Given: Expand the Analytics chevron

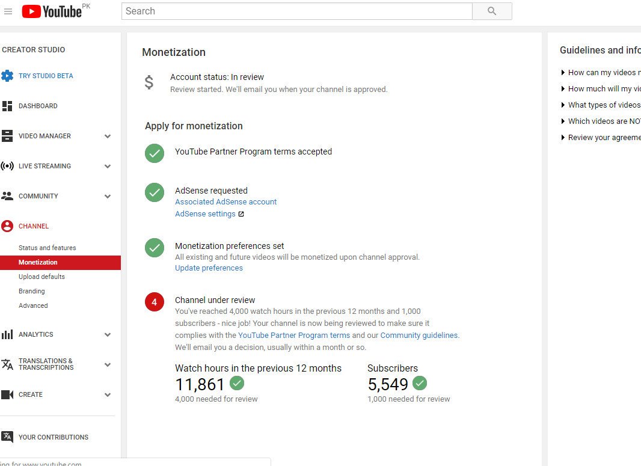Looking at the screenshot, I should 108,335.
